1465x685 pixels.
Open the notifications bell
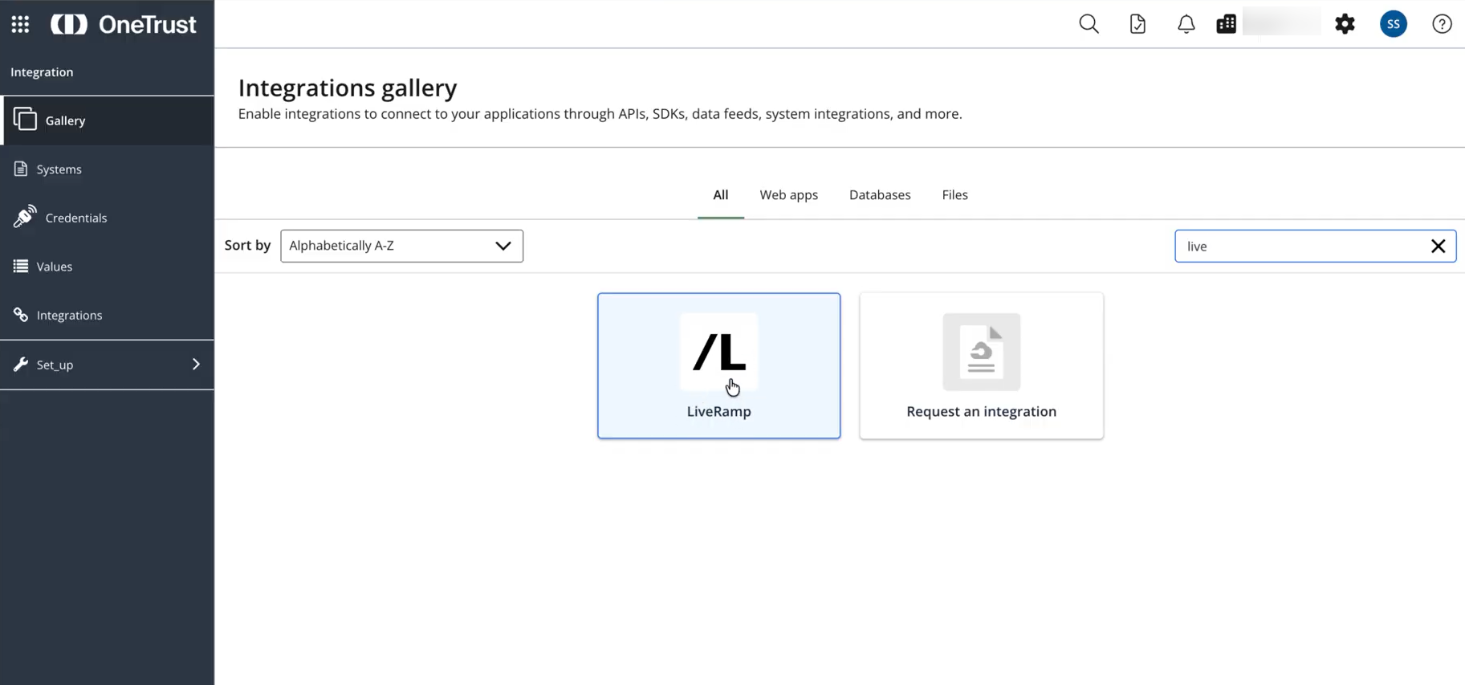click(x=1186, y=24)
